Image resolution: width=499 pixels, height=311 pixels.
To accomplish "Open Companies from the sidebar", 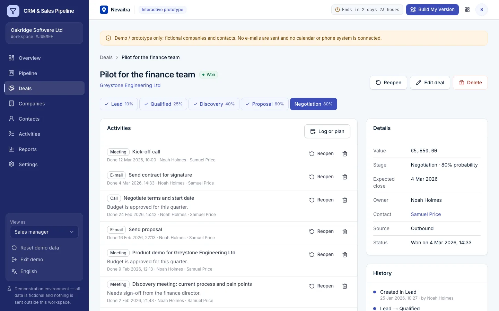I will 44,104.
